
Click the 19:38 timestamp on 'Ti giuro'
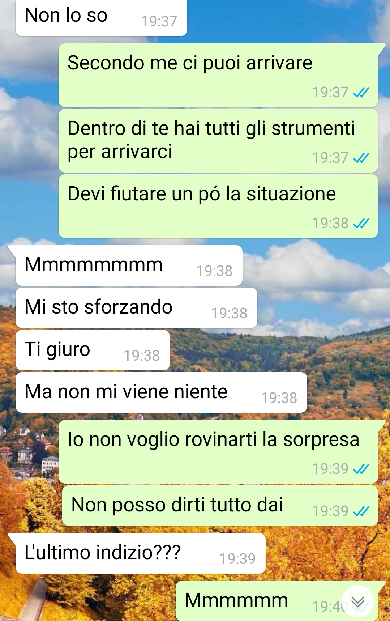142,356
